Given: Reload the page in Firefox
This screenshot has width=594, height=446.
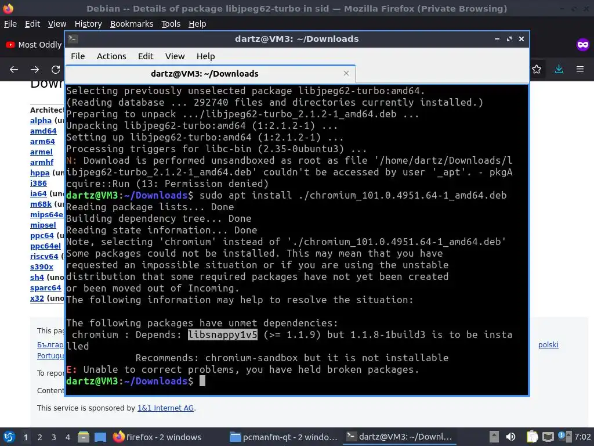Looking at the screenshot, I should click(56, 70).
